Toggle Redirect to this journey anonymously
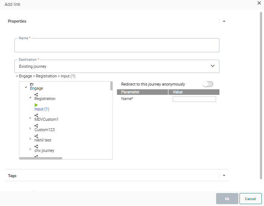The height and width of the screenshot is (206, 264). (208, 84)
